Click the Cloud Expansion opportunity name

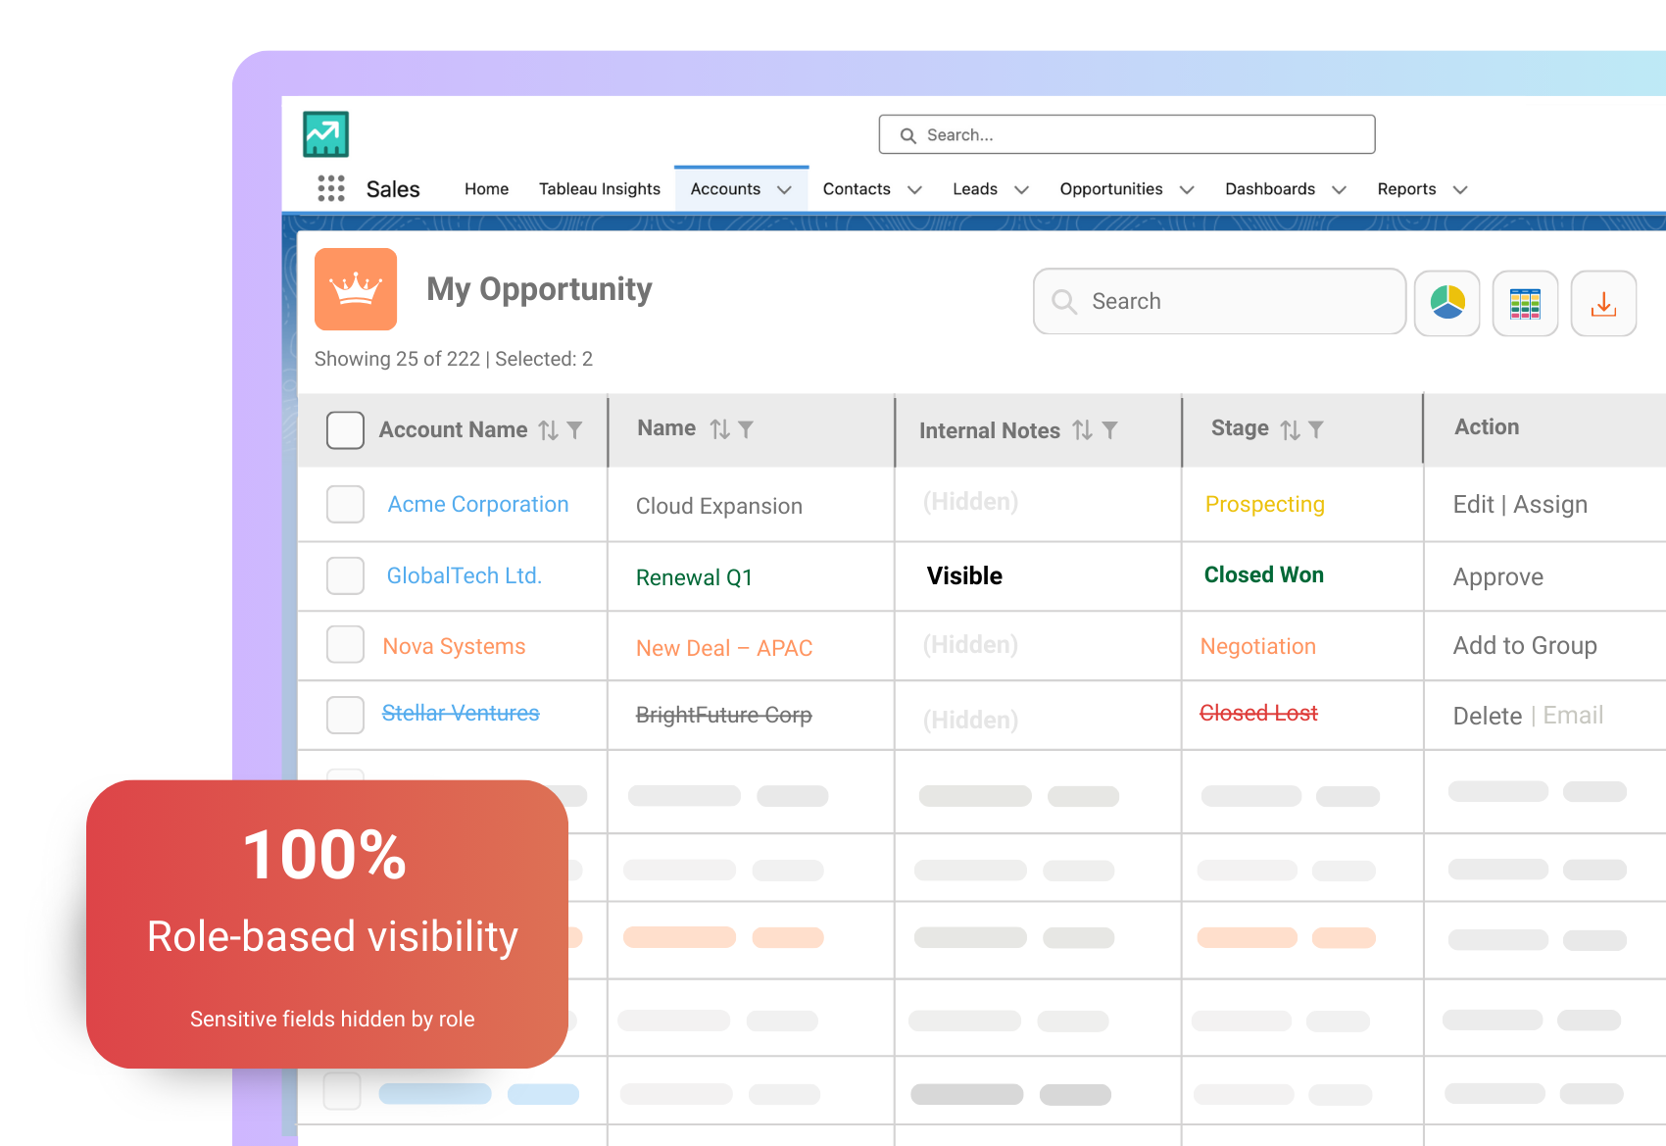coord(719,506)
